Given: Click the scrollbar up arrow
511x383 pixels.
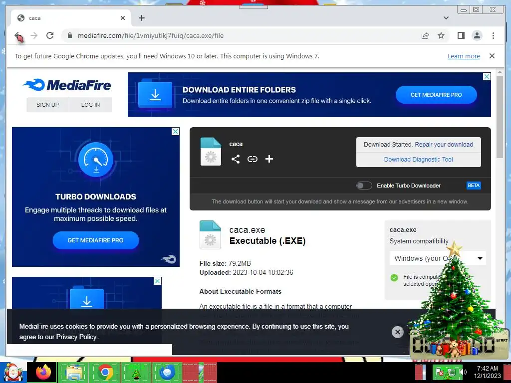Looking at the screenshot, I should coord(500,72).
